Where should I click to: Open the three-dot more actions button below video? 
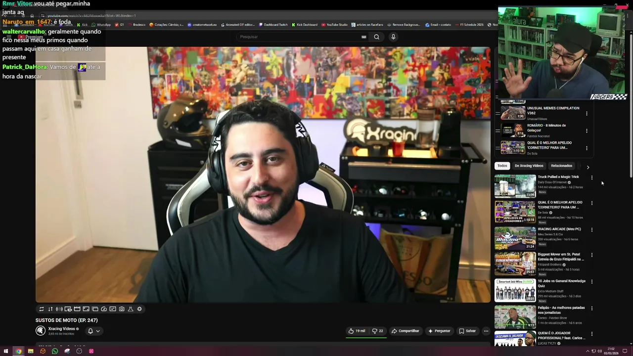pyautogui.click(x=486, y=331)
